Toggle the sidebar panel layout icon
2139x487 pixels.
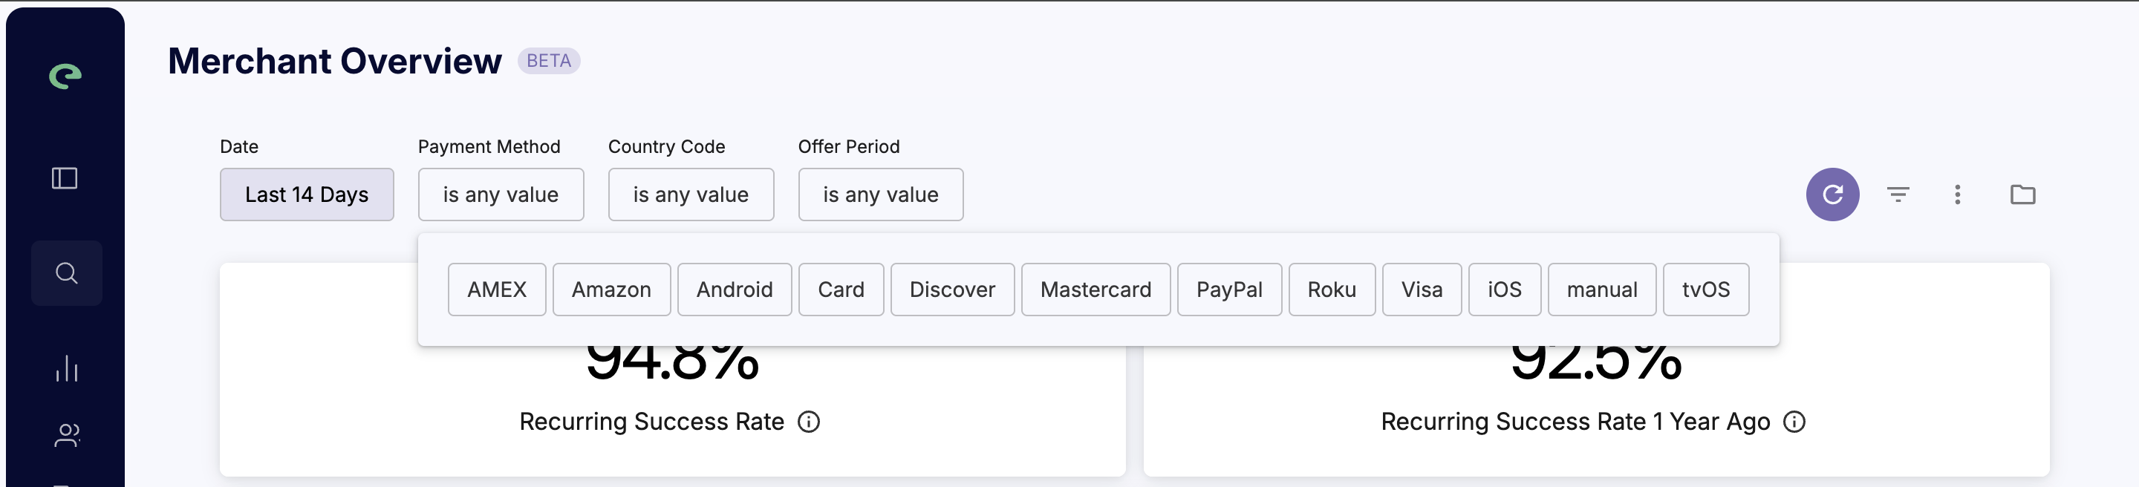click(65, 178)
